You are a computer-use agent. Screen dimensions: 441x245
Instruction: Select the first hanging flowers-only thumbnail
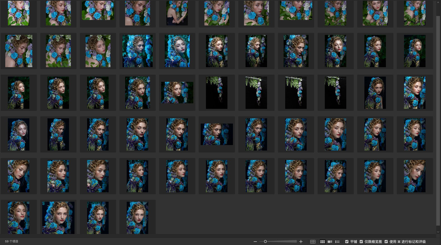click(x=217, y=93)
